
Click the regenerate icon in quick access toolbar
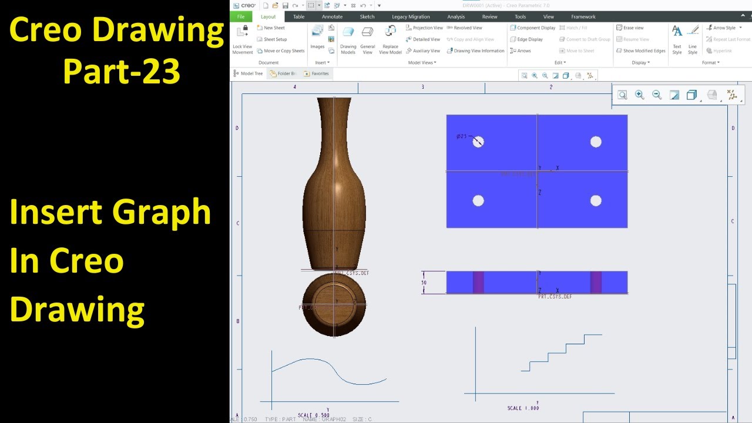click(328, 5)
